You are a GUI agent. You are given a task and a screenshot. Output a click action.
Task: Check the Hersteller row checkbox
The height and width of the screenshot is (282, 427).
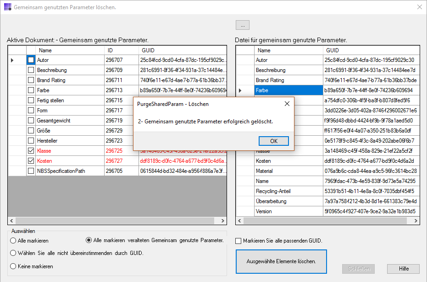click(31, 140)
